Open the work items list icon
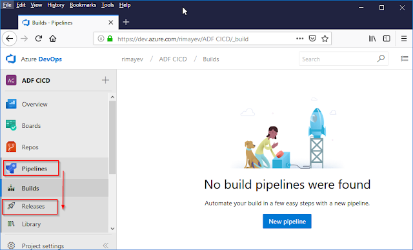Screen dimensions: 413x250 click(405, 59)
